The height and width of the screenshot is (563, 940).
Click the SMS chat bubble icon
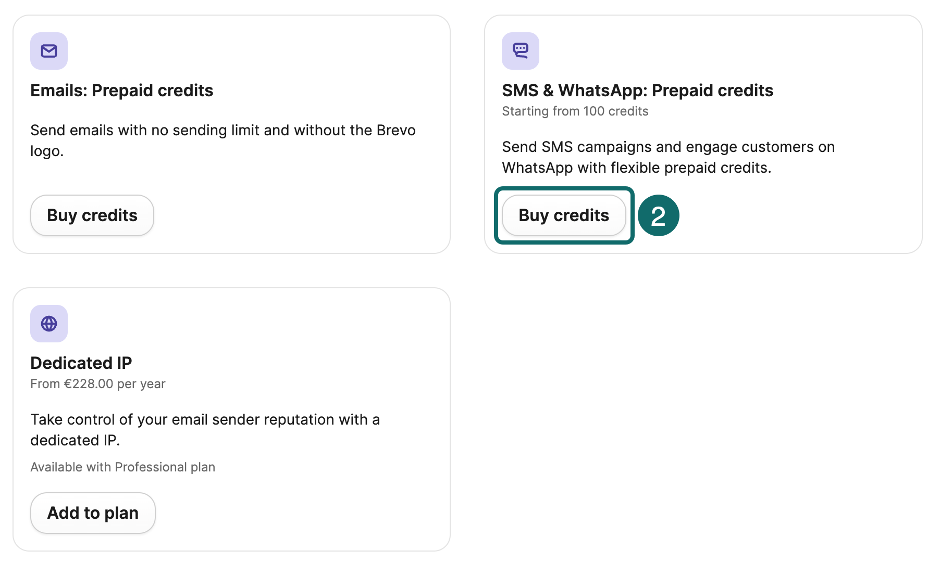[520, 51]
